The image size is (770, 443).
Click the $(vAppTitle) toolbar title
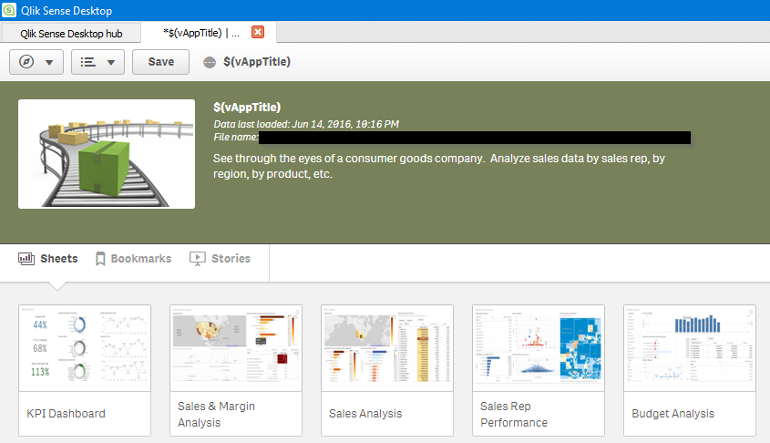pyautogui.click(x=257, y=62)
